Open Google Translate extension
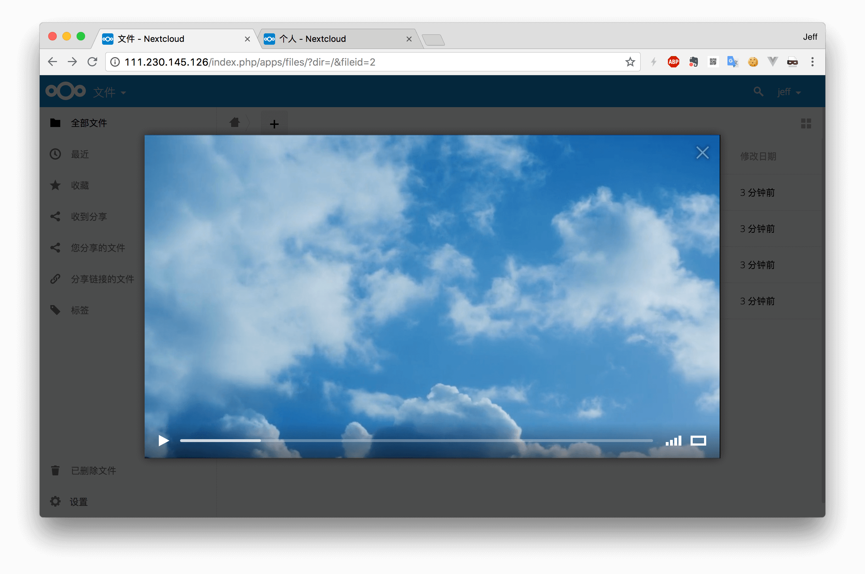The height and width of the screenshot is (574, 865). click(733, 62)
